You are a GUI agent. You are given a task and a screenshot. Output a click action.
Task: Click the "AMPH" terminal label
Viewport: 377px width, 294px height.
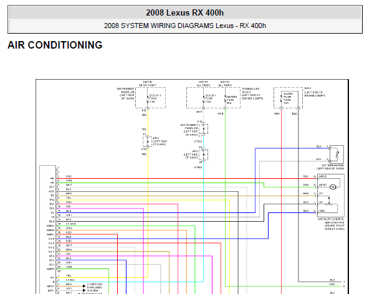tap(50, 269)
